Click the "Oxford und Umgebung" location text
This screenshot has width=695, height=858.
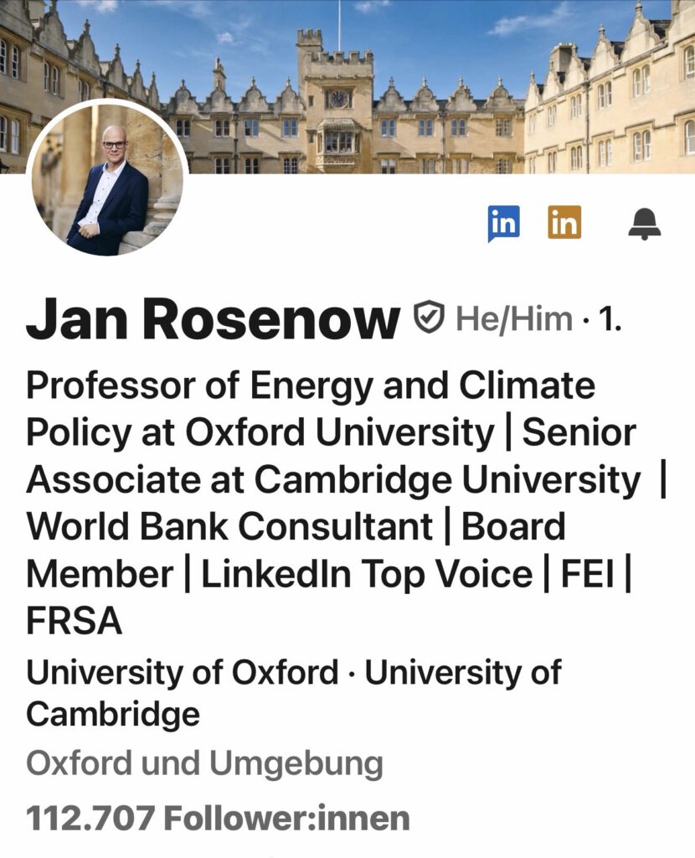tap(204, 763)
